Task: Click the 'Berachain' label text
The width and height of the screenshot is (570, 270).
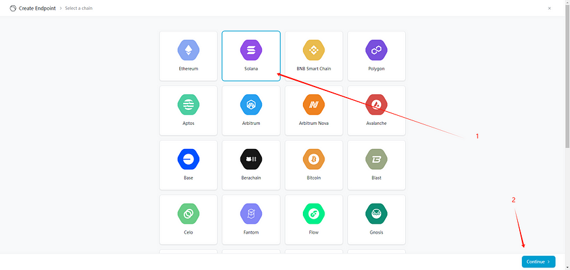Action: tap(251, 178)
